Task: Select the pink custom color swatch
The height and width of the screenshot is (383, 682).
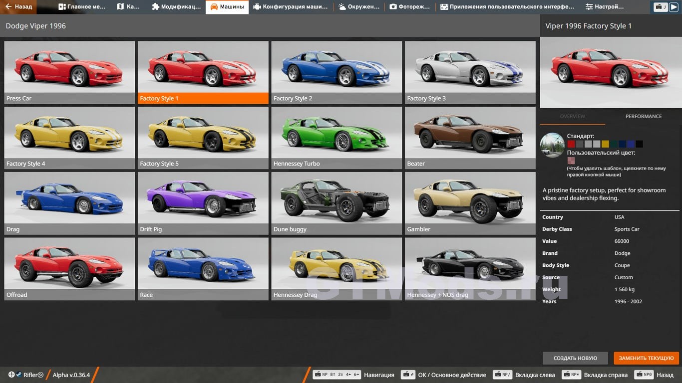Action: coord(571,161)
